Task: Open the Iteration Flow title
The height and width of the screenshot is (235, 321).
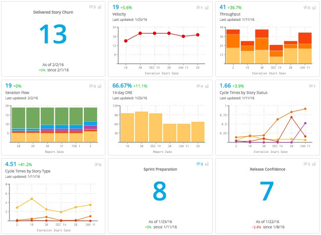Action: [x=17, y=93]
